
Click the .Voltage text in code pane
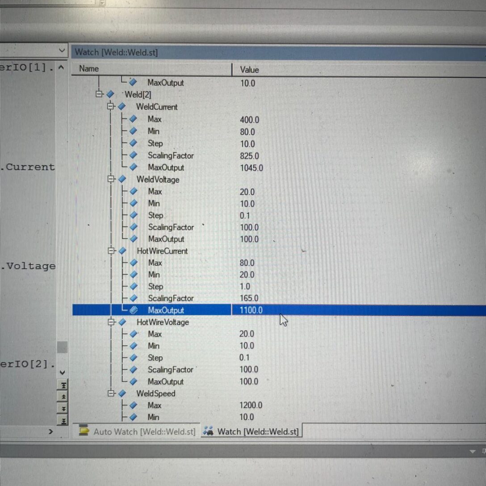tap(28, 266)
